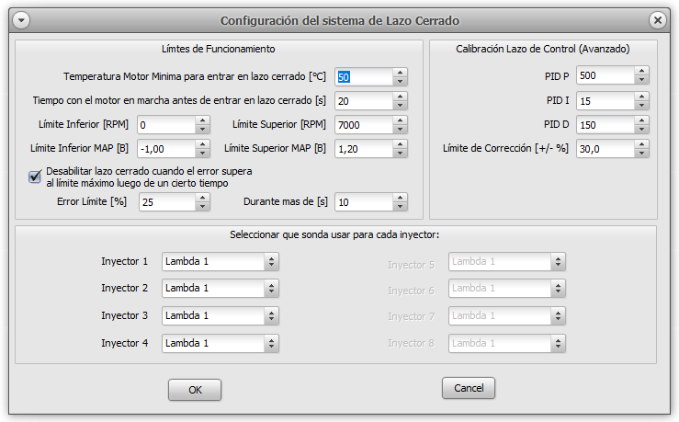Open the title bar window menu arrow
Viewport: 679px width, 422px height.
(22, 20)
